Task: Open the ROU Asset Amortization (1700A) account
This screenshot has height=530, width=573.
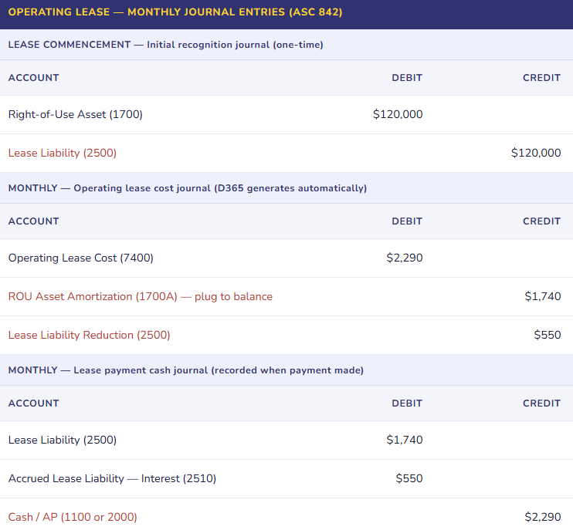Action: [141, 296]
